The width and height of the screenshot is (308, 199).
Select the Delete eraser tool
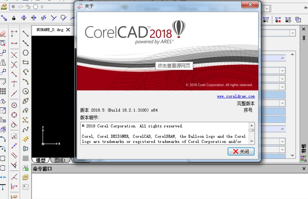(3, 34)
